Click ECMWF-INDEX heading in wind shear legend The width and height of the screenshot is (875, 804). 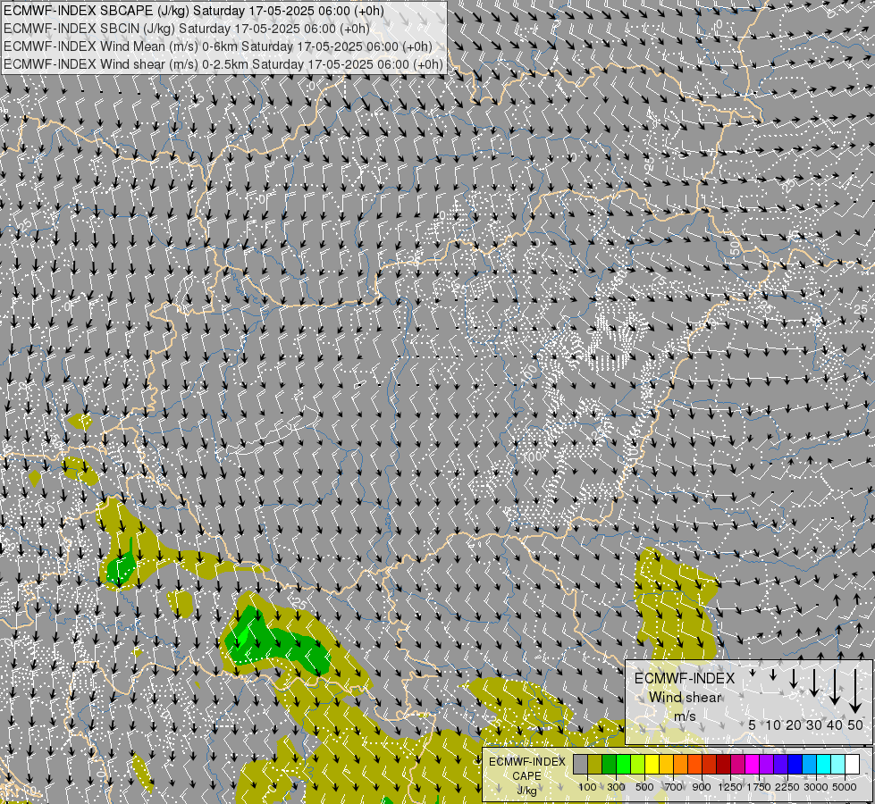pos(685,678)
